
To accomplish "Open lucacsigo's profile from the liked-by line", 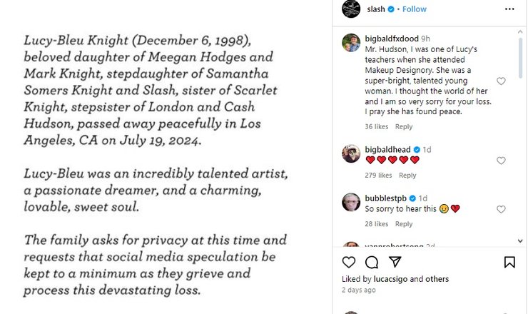I will pos(388,279).
